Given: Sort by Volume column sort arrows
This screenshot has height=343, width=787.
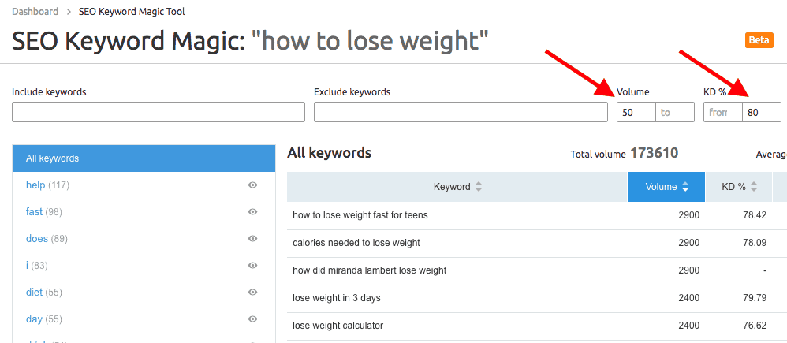Looking at the screenshot, I should pos(685,187).
